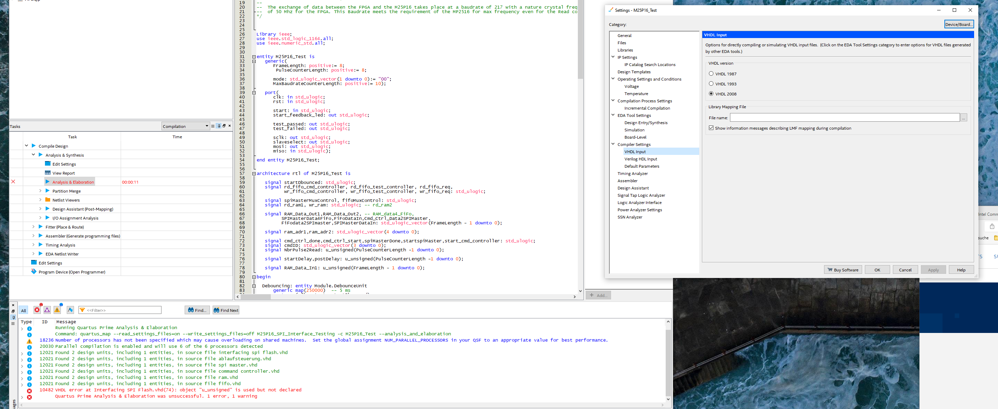Click the Apply button in Settings dialog
This screenshot has height=409, width=998.
(x=933, y=270)
